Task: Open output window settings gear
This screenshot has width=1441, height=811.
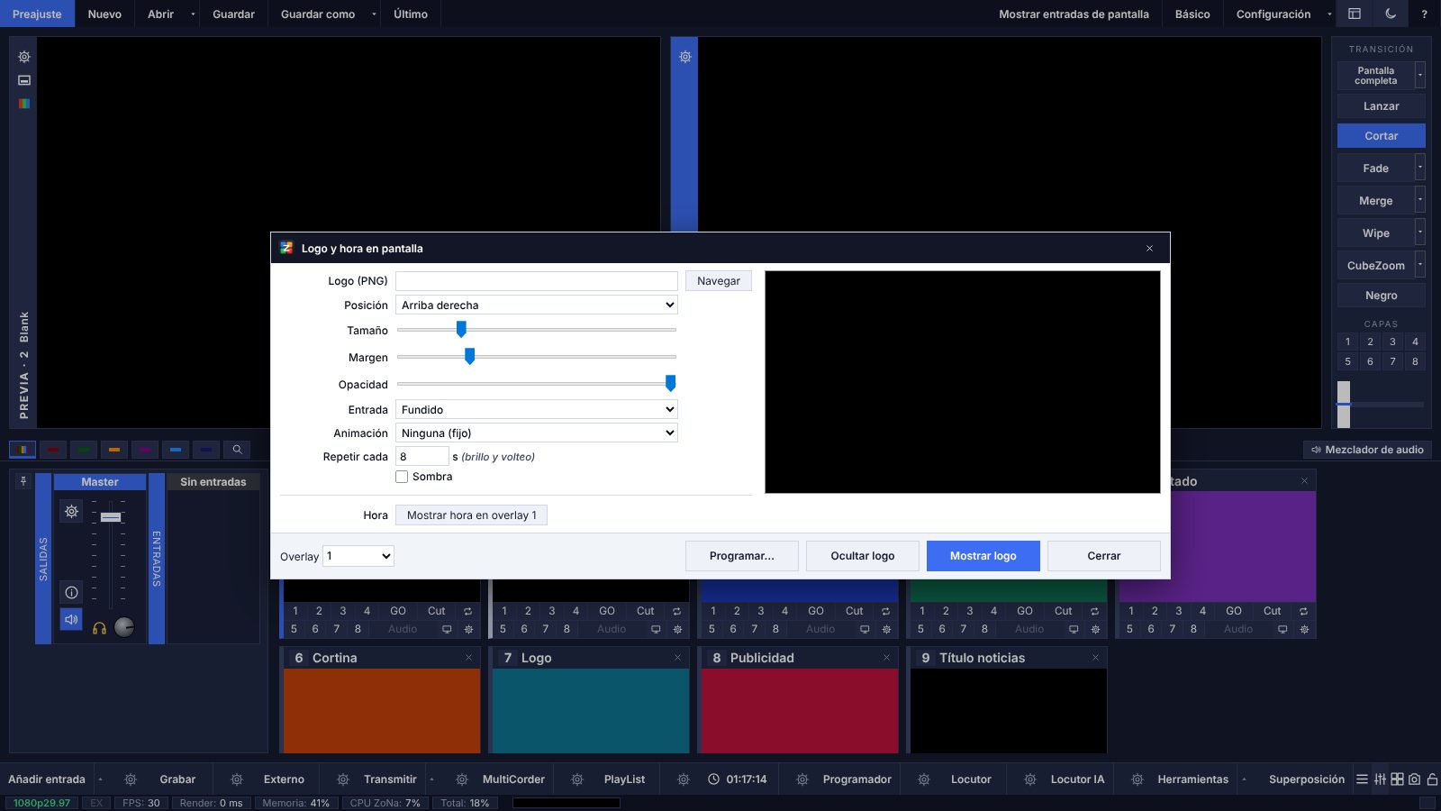Action: coord(685,57)
